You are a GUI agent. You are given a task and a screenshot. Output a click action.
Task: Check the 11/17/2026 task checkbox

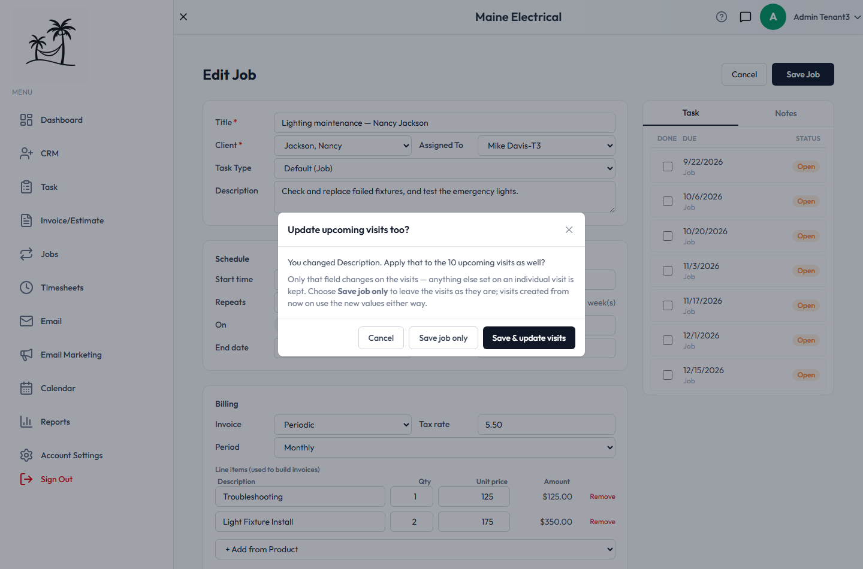pos(668,305)
